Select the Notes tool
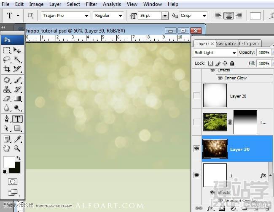This screenshot has width=274, height=212. click(7, 139)
